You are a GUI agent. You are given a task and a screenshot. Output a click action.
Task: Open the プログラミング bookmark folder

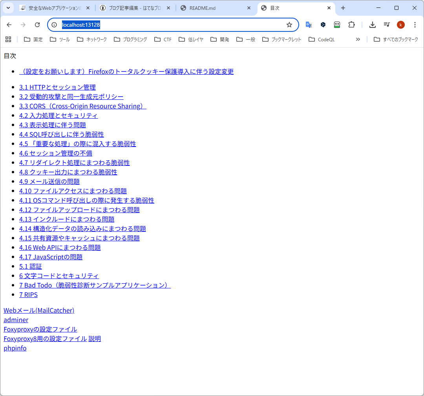(x=131, y=40)
